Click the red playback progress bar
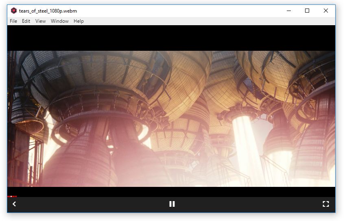Viewport: 347px width, 221px height. pyautogui.click(x=12, y=196)
